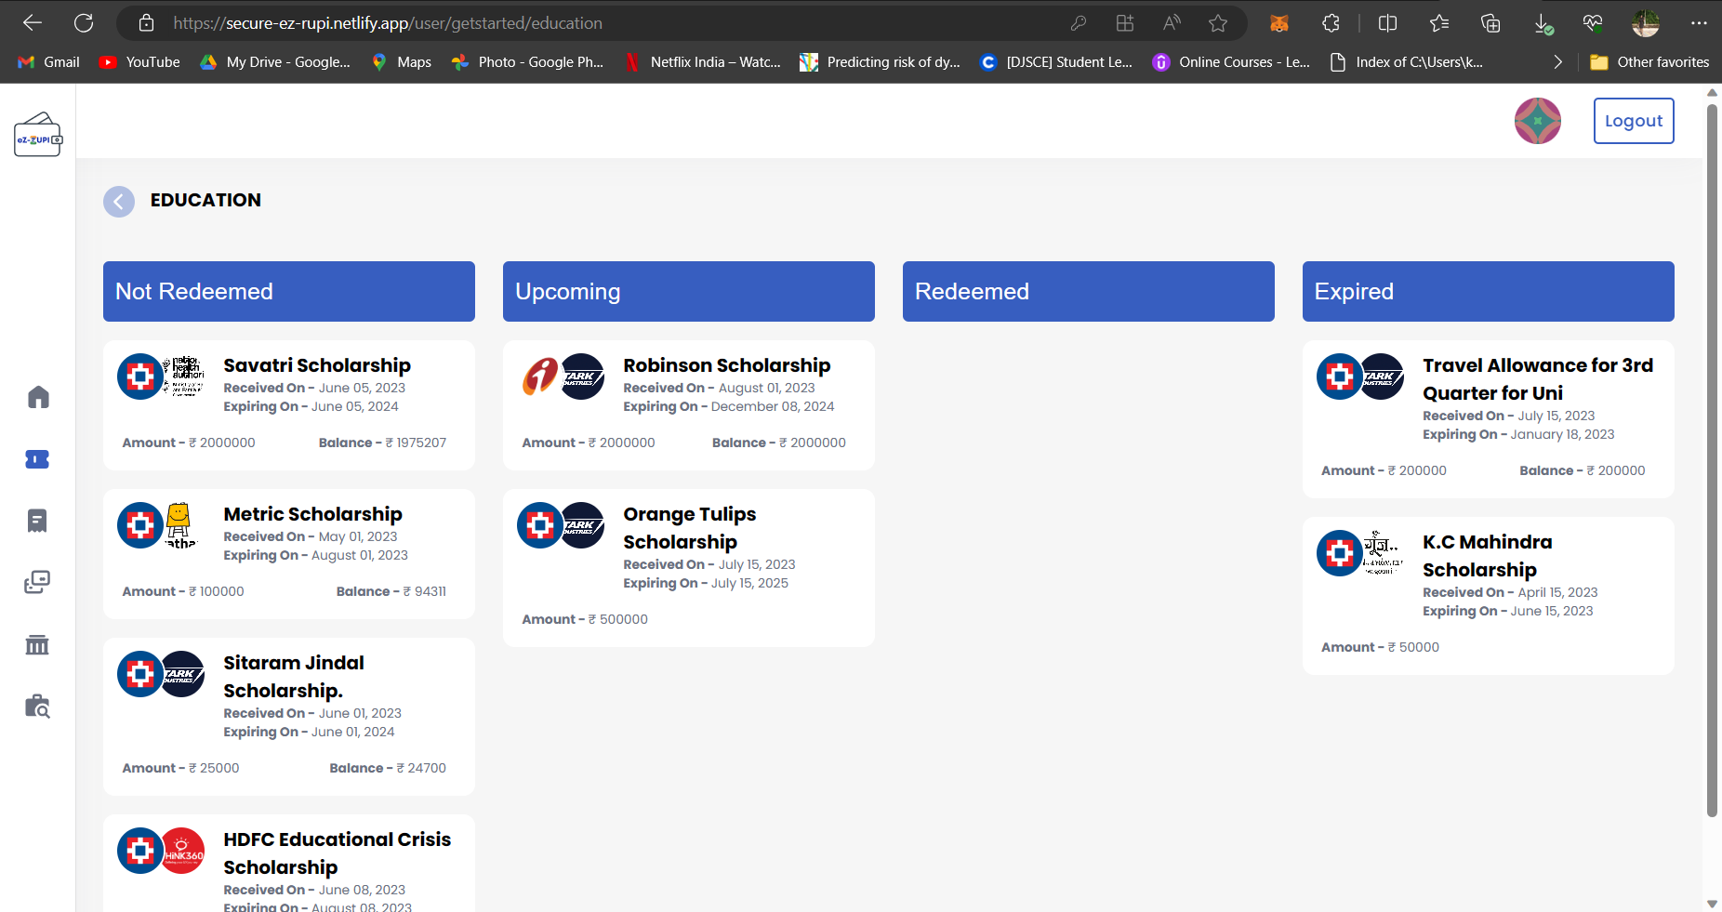
Task: Click the back arrow next to EDUCATION
Action: 119,201
